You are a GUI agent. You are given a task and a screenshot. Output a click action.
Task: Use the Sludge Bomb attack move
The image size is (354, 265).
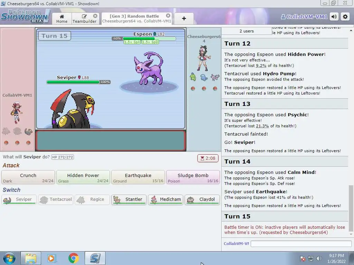pos(193,177)
